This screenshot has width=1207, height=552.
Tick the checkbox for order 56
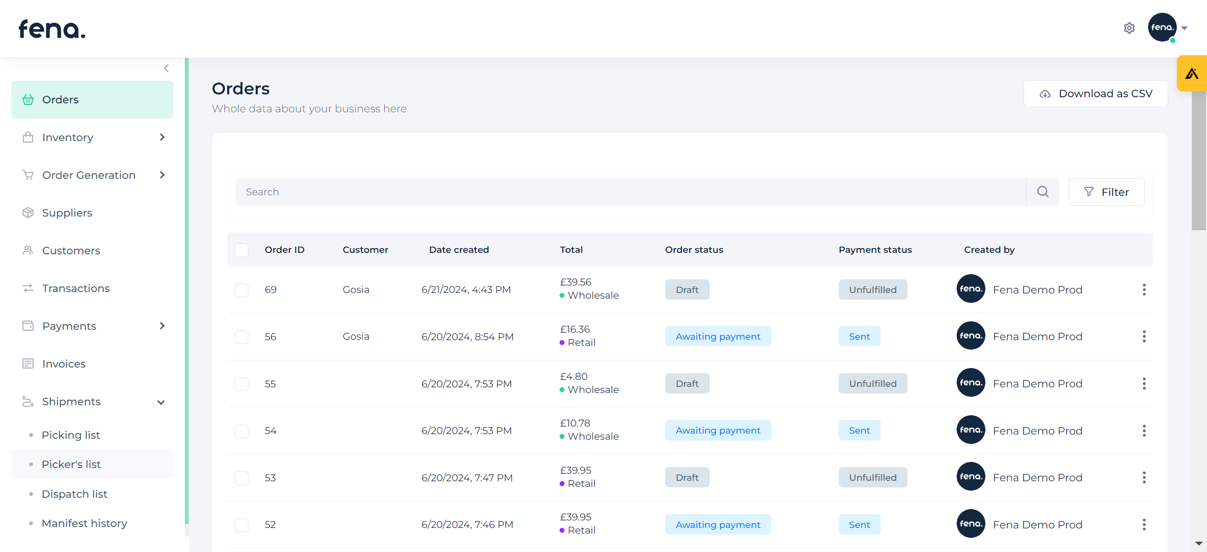(x=241, y=337)
